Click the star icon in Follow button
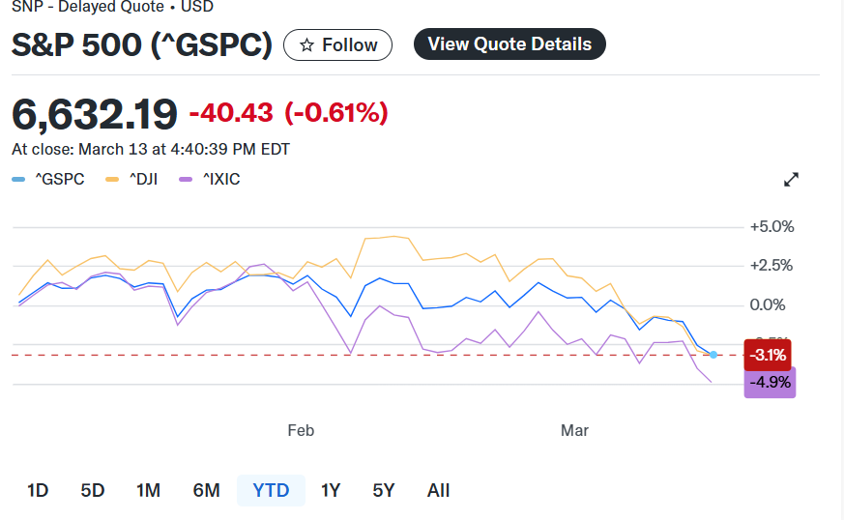Screen dimensions: 844x520 [306, 45]
